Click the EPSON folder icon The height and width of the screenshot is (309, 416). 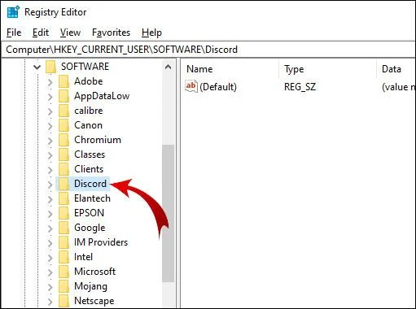[x=63, y=213]
